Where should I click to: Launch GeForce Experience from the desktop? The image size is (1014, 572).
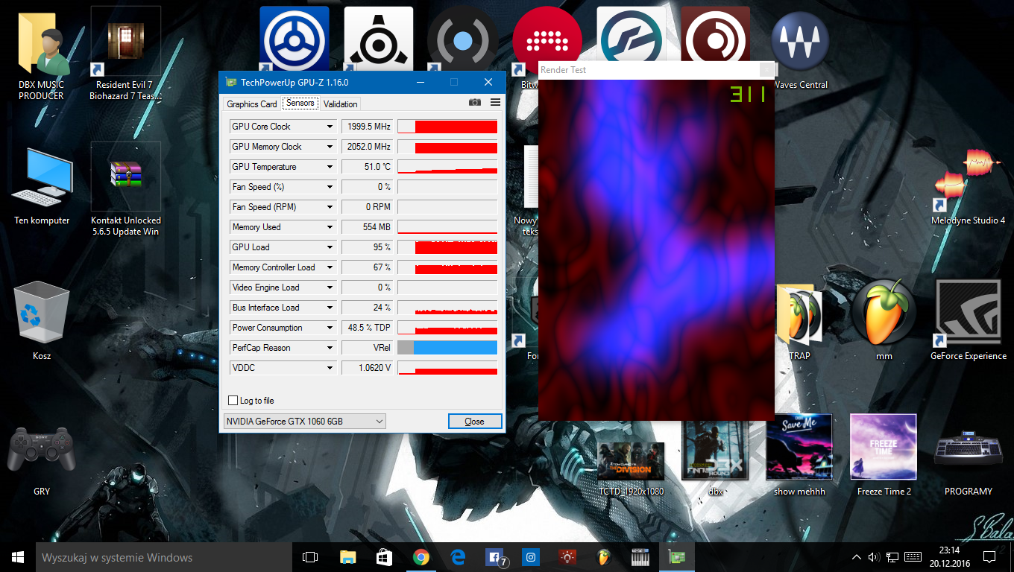tap(968, 321)
